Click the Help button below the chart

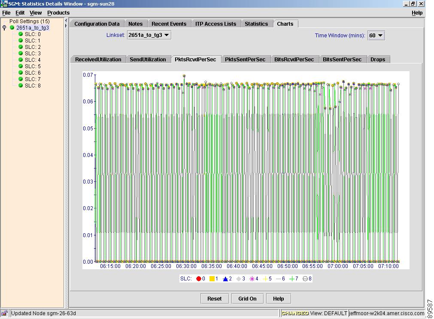point(278,299)
